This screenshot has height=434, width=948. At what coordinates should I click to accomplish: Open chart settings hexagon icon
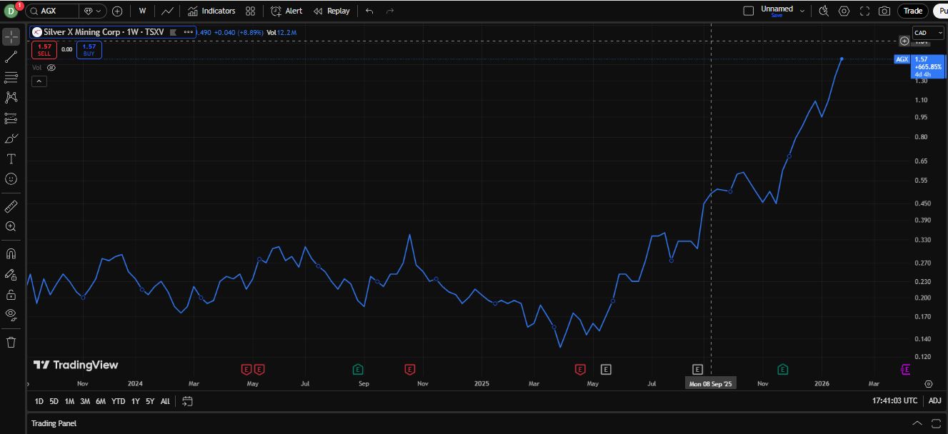coord(844,11)
